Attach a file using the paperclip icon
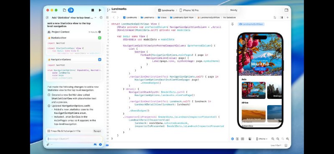 48,144
